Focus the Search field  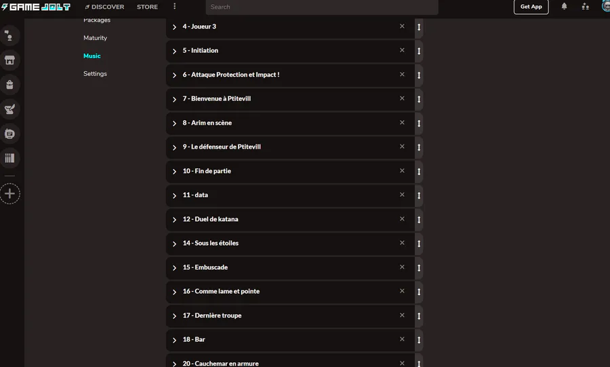322,7
